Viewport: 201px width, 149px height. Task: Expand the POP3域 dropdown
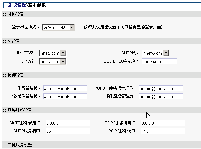(52, 61)
